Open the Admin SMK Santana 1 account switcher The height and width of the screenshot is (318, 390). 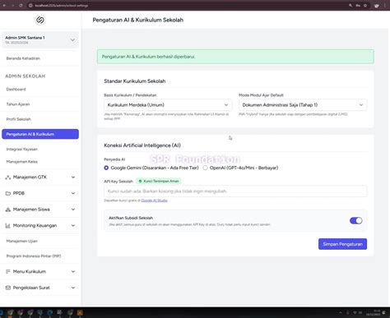click(40, 39)
